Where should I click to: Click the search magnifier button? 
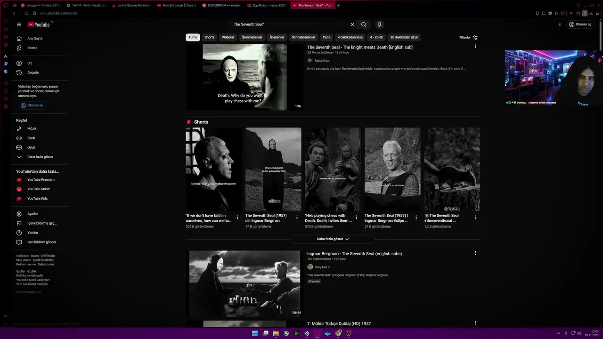pyautogui.click(x=364, y=24)
